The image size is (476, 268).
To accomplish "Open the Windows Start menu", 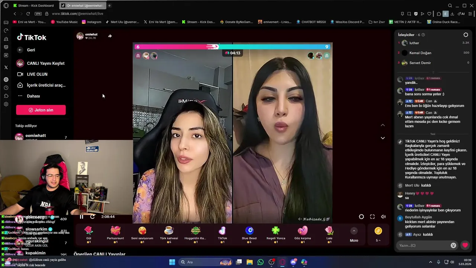I will pos(172,262).
